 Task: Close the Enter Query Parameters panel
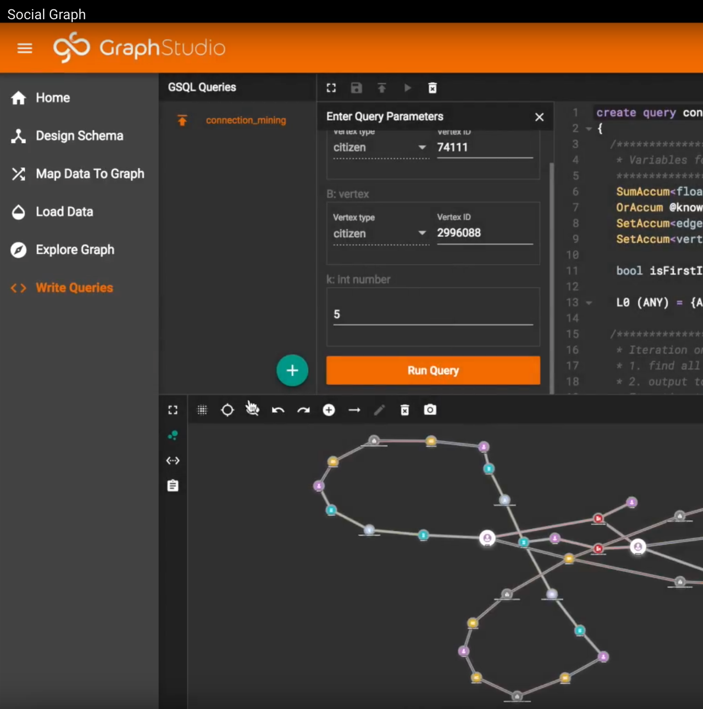pyautogui.click(x=539, y=117)
